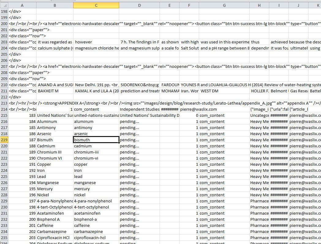This screenshot has width=321, height=244.
Task: Select highlighted row 219 header
Action: [x=4, y=140]
